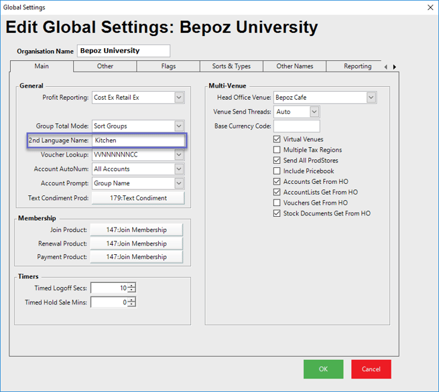
Task: Expand the Head Office Venue dropdown
Action: click(x=371, y=98)
